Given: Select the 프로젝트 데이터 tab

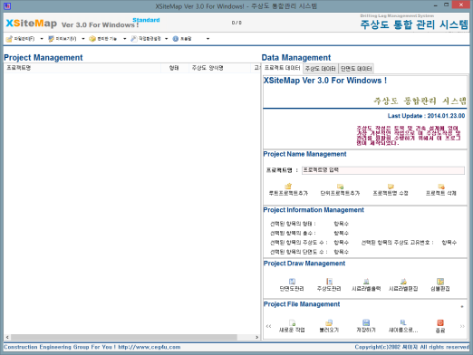Looking at the screenshot, I should 282,68.
